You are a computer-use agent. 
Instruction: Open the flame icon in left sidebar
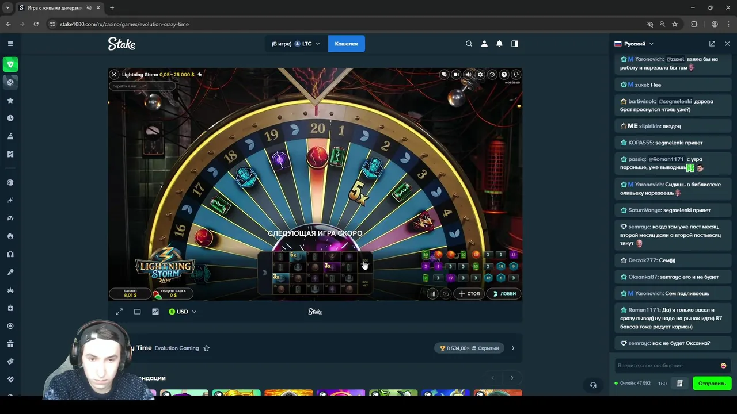(x=10, y=236)
